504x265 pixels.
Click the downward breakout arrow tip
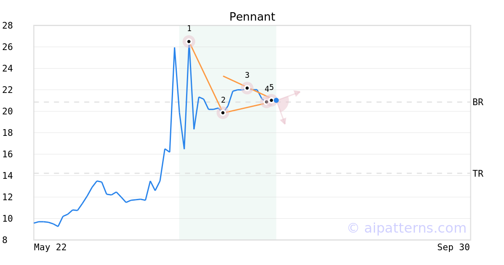pyautogui.click(x=283, y=121)
